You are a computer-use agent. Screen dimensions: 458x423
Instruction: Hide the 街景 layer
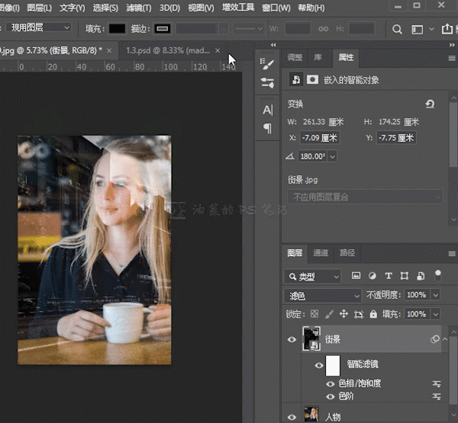coord(292,340)
